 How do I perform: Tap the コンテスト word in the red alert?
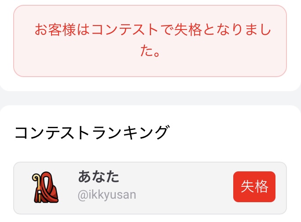[x=125, y=30]
